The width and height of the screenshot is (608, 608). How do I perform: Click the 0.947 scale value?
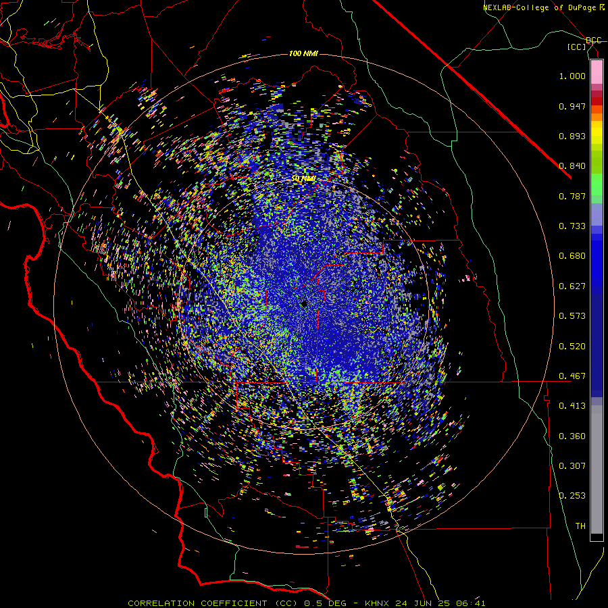(x=572, y=106)
